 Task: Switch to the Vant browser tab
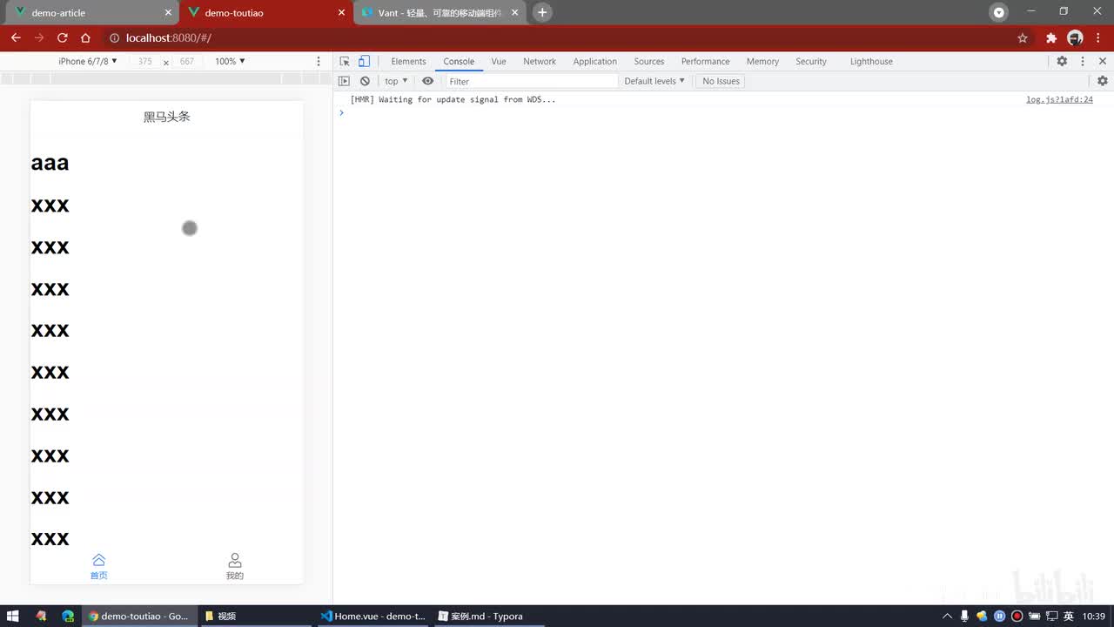440,13
